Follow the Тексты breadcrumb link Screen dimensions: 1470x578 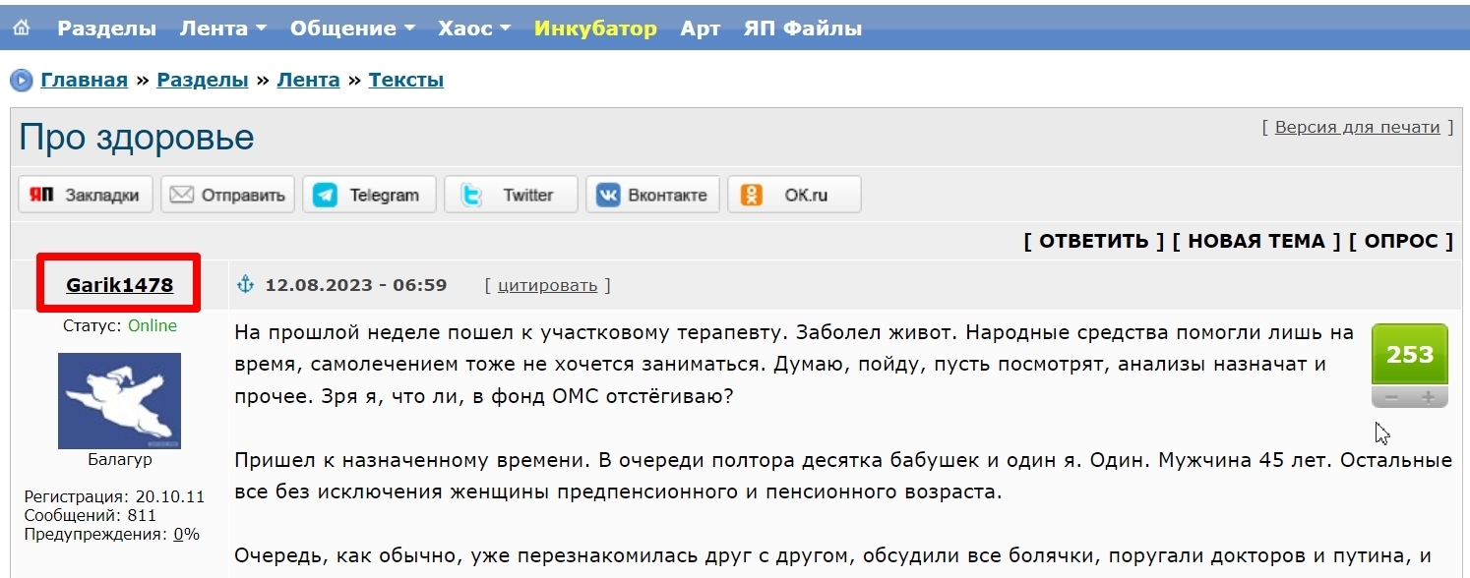click(405, 80)
